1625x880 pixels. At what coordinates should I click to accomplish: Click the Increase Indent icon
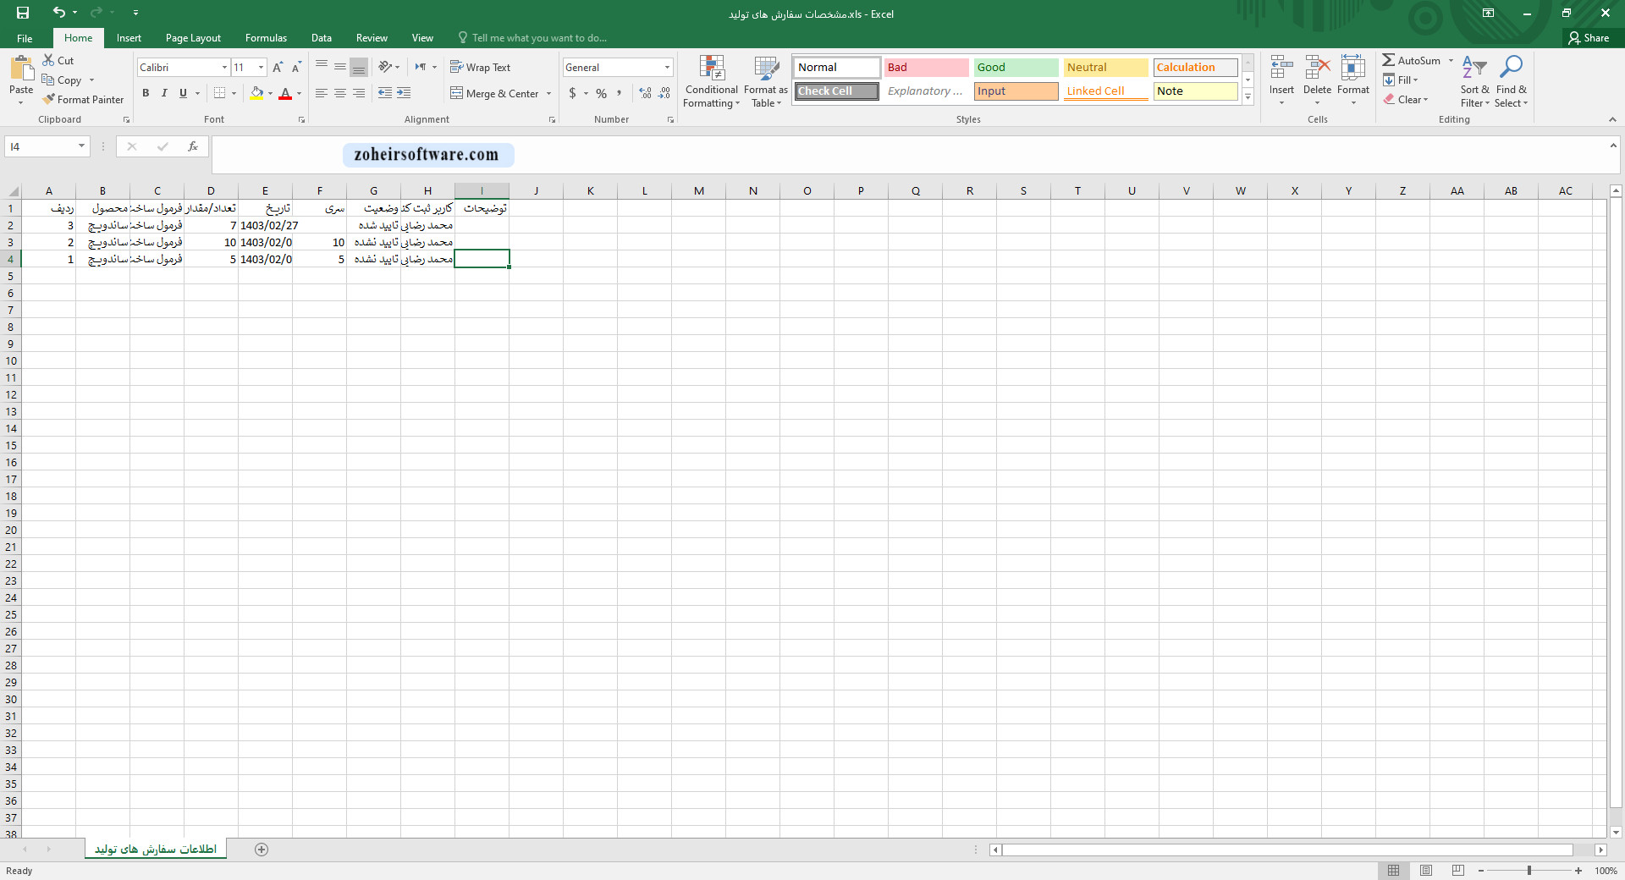click(404, 93)
